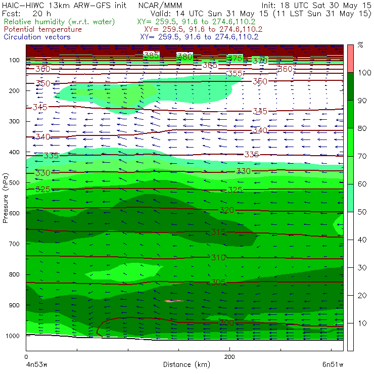Select the blue XY= 259.5, 91.6 coordinates line
374x374 pixels.
pyautogui.click(x=199, y=37)
